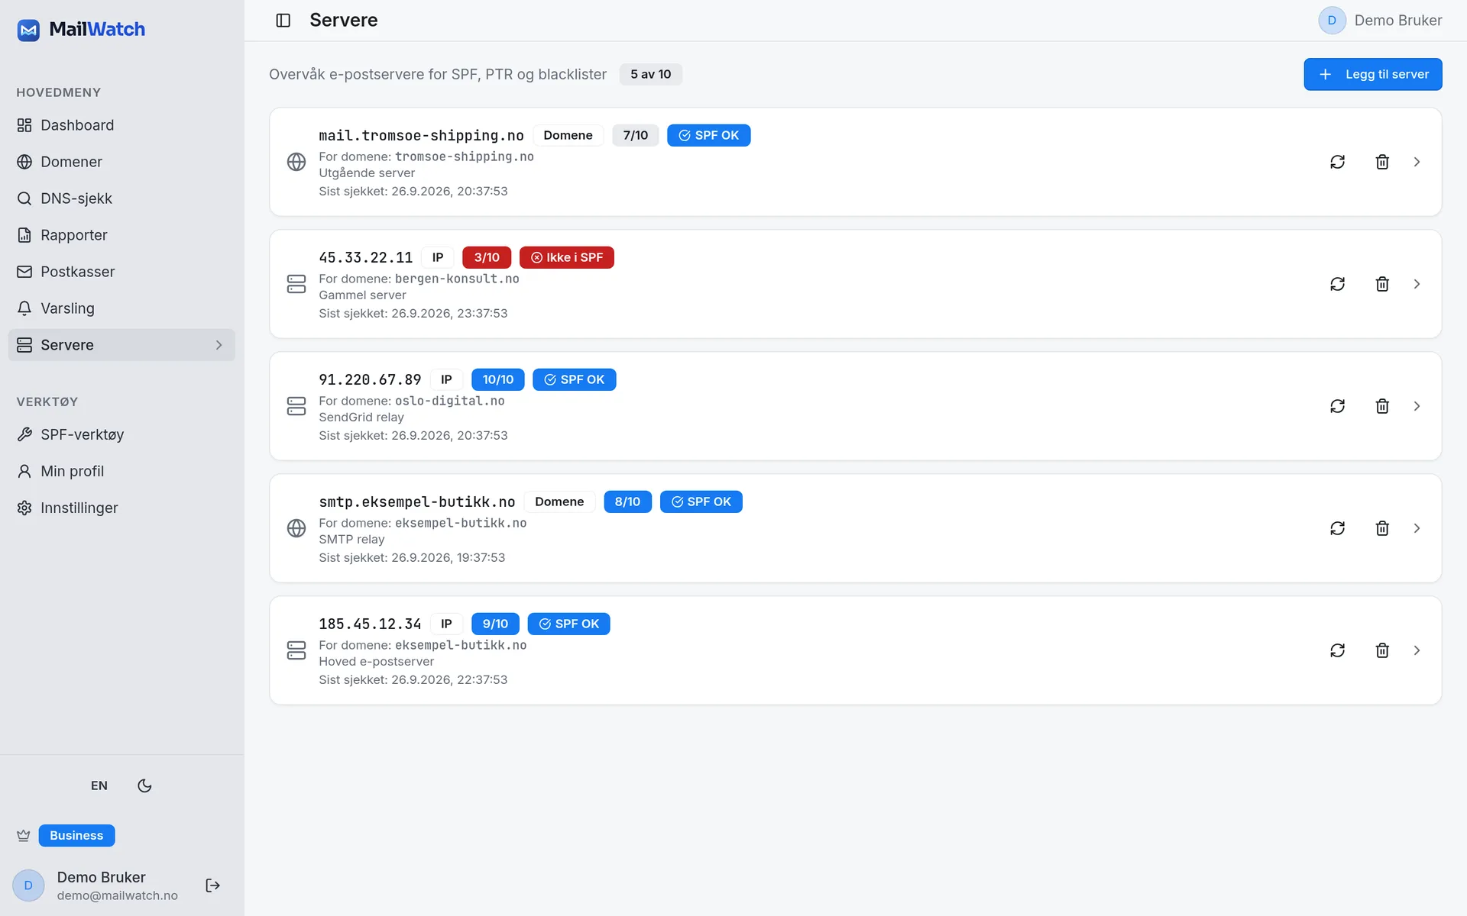
Task: Open Dashboard from the sidebar
Action: (121, 125)
